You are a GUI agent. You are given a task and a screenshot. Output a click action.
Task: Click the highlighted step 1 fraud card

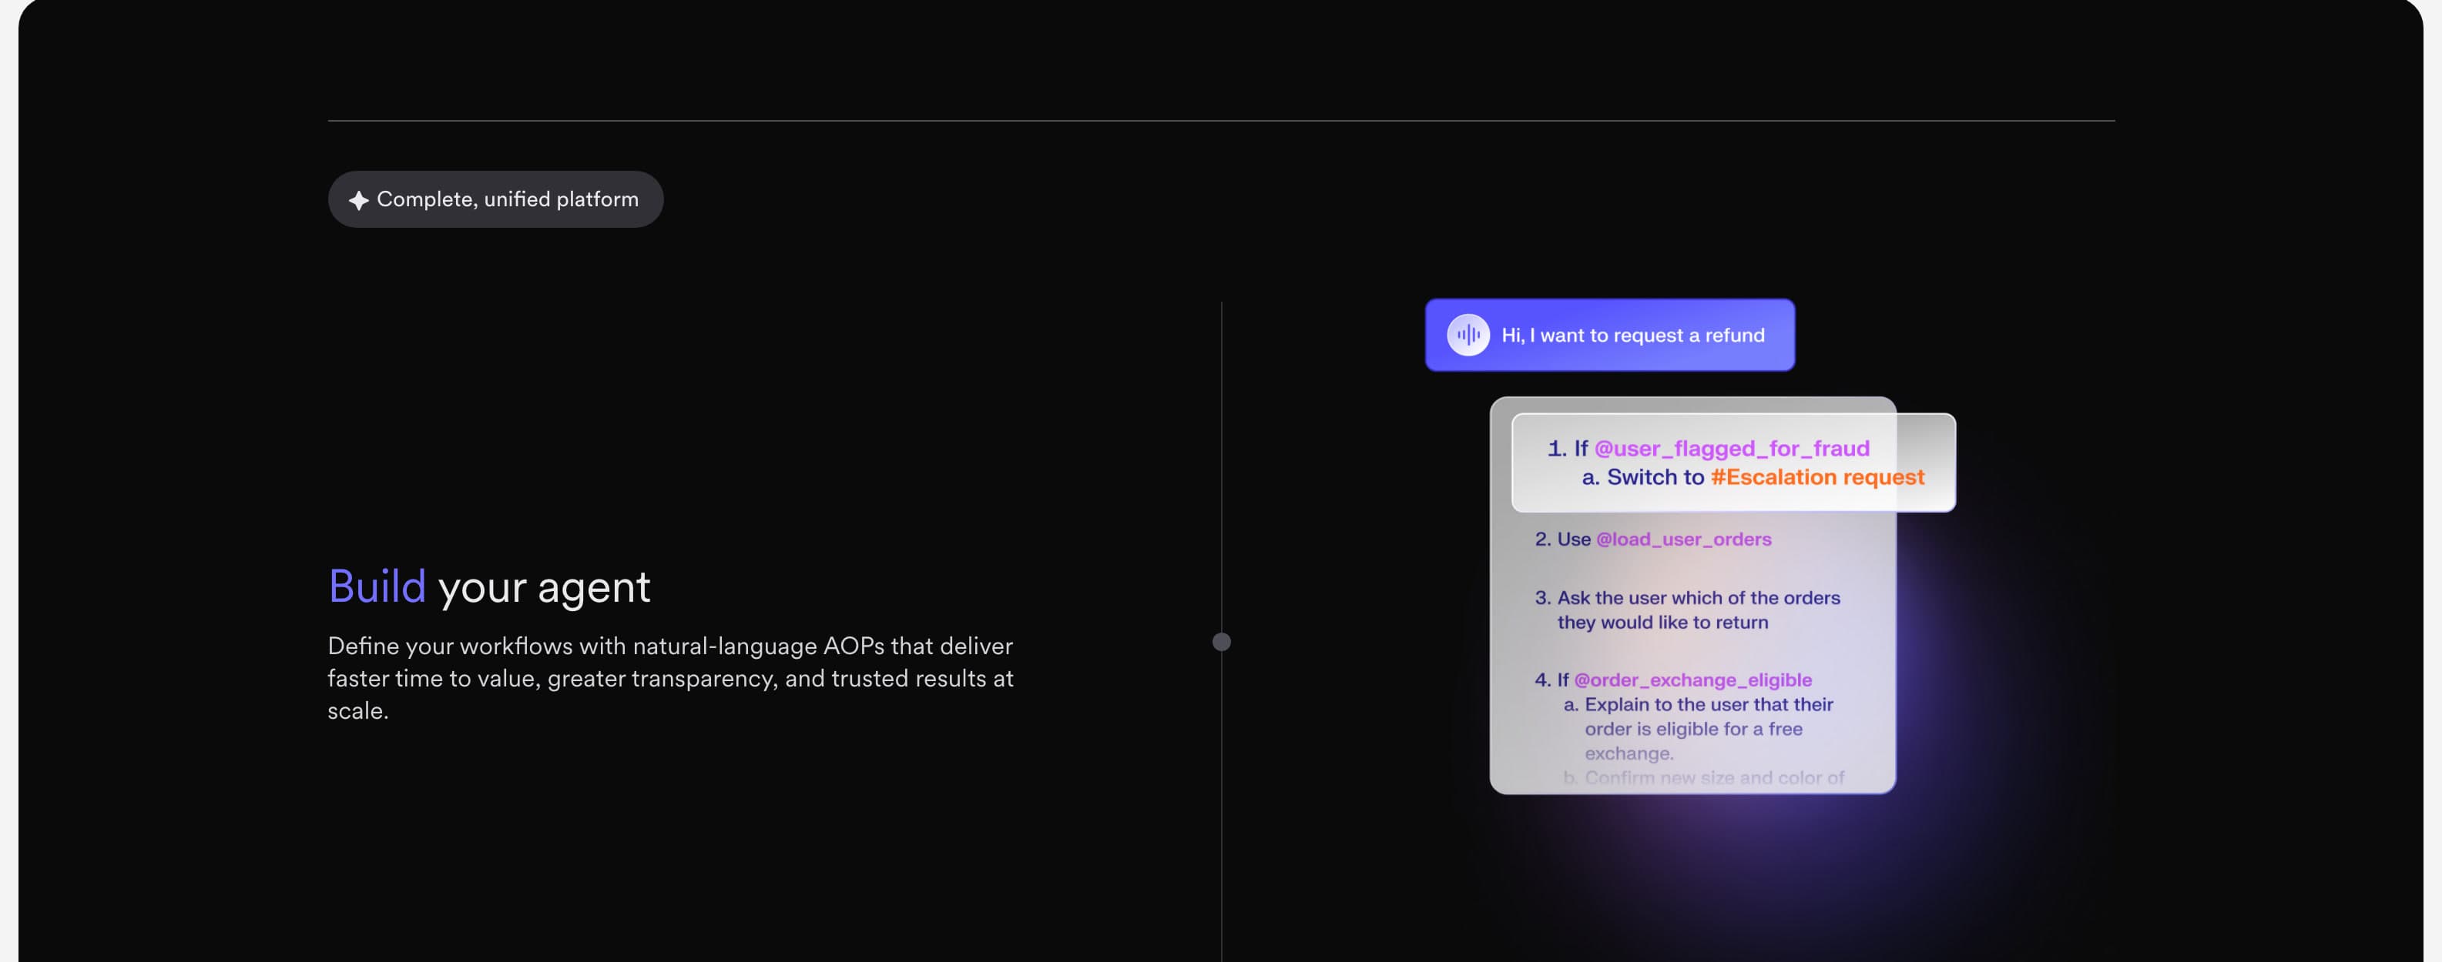click(x=1733, y=463)
